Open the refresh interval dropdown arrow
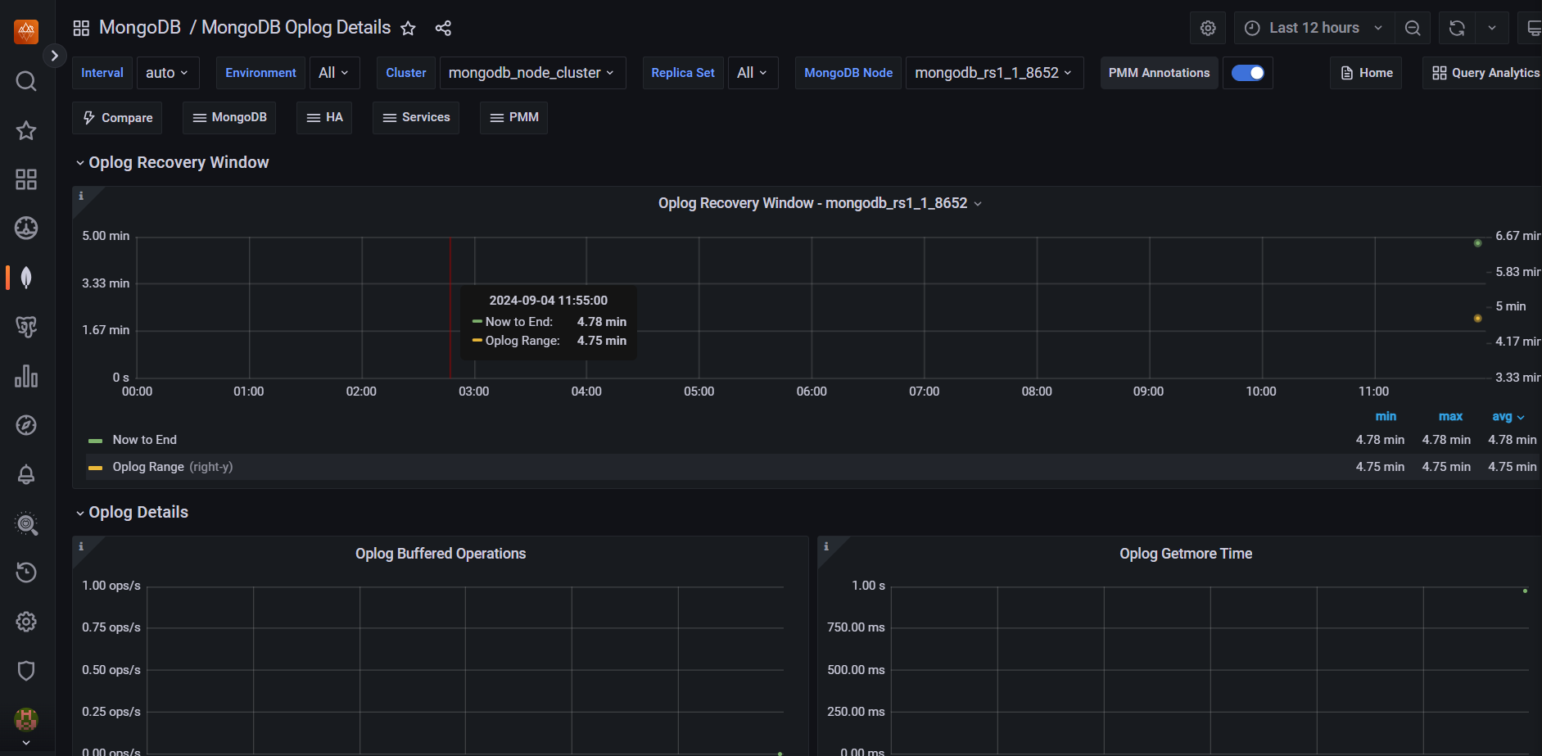This screenshot has width=1542, height=756. tap(1492, 28)
